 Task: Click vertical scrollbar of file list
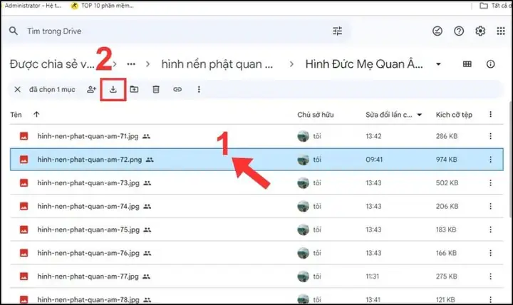pos(510,159)
